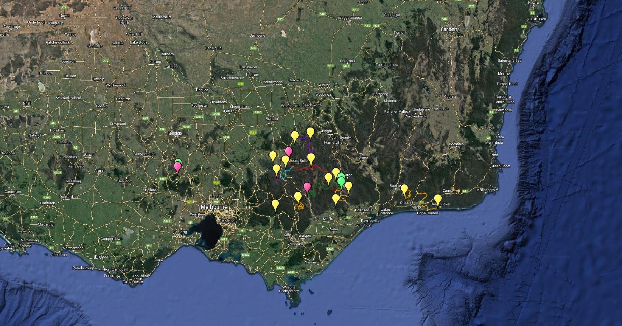This screenshot has width=622, height=326.
Task: Select the Echuca label
Action: pyautogui.click(x=202, y=90)
